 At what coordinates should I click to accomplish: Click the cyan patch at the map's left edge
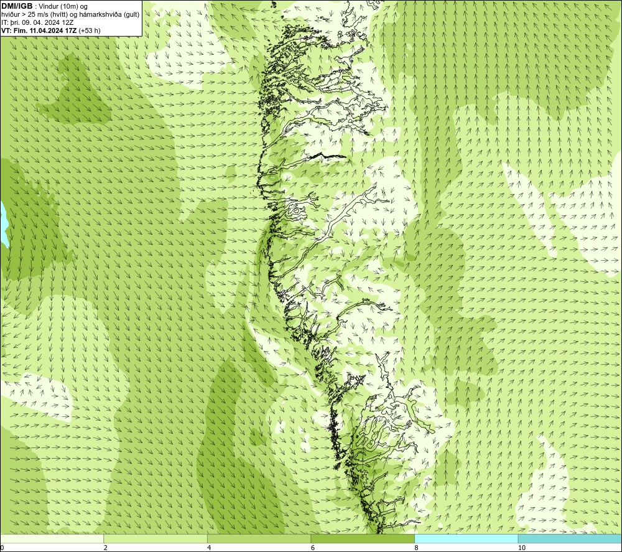[x=4, y=224]
